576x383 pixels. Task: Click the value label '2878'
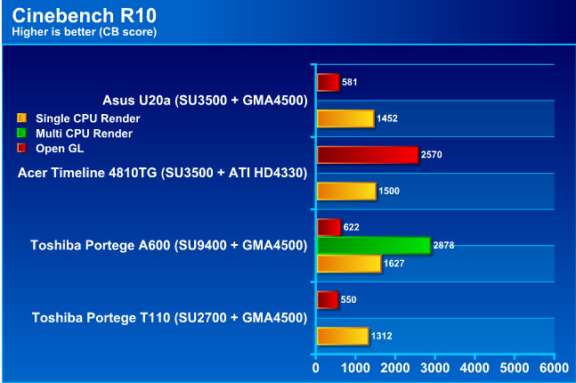pos(443,246)
